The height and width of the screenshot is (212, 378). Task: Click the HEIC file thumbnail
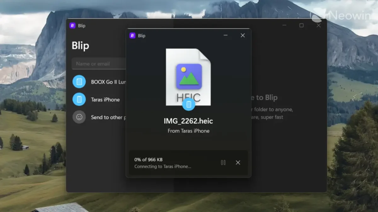point(188,77)
